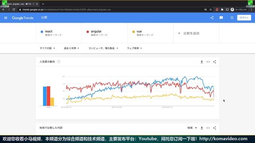
Task: Click the blue react average bar
Action: pyautogui.click(x=45, y=96)
